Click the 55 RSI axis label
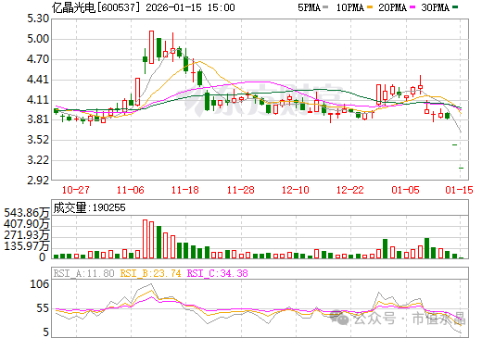The width and height of the screenshot is (482, 338). tap(43, 308)
